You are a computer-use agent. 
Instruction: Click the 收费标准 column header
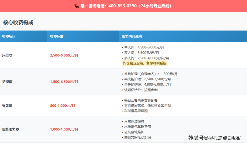click(x=57, y=36)
